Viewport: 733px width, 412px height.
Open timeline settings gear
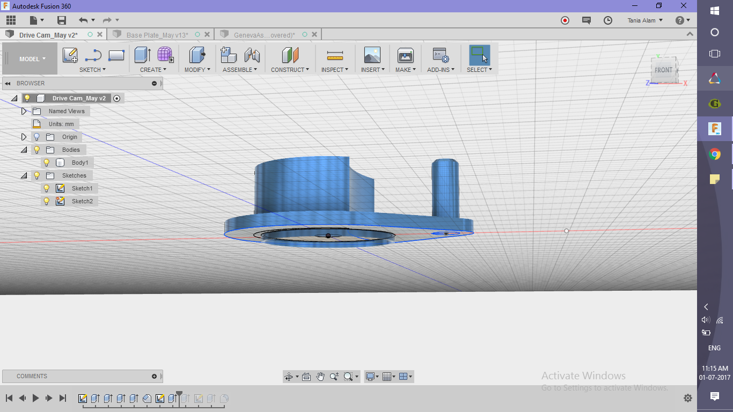(688, 398)
